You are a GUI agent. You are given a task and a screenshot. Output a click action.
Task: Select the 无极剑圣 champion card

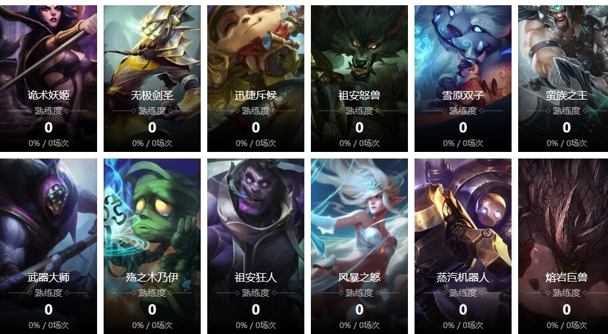152,79
